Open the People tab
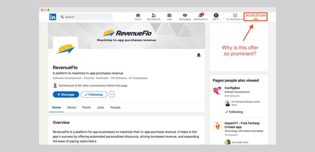 [115, 107]
